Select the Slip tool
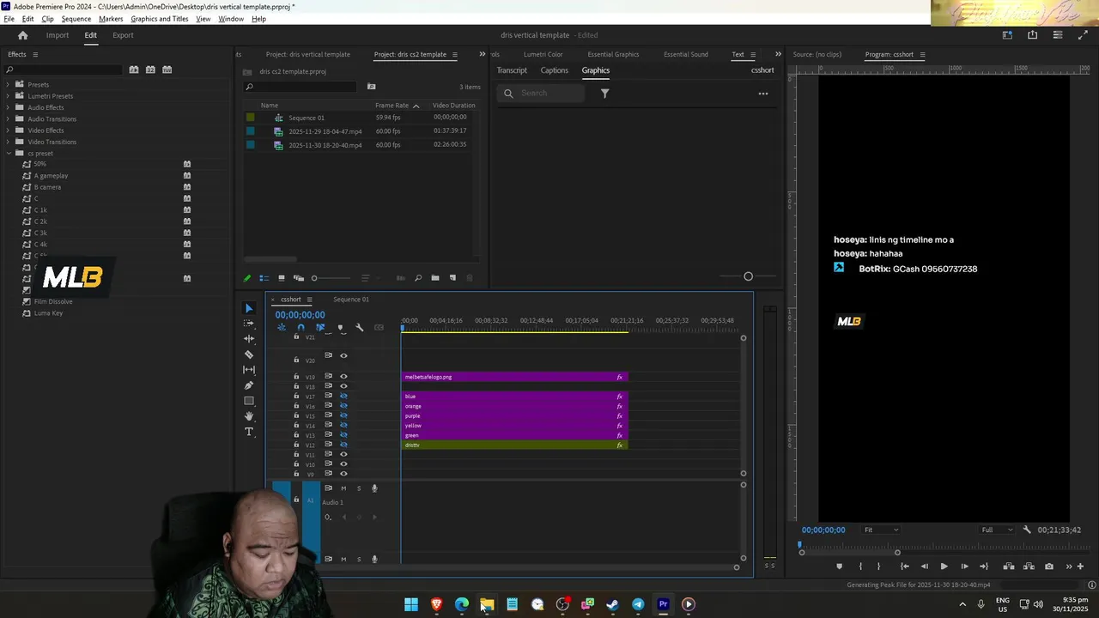Image resolution: width=1099 pixels, height=618 pixels. point(249,370)
